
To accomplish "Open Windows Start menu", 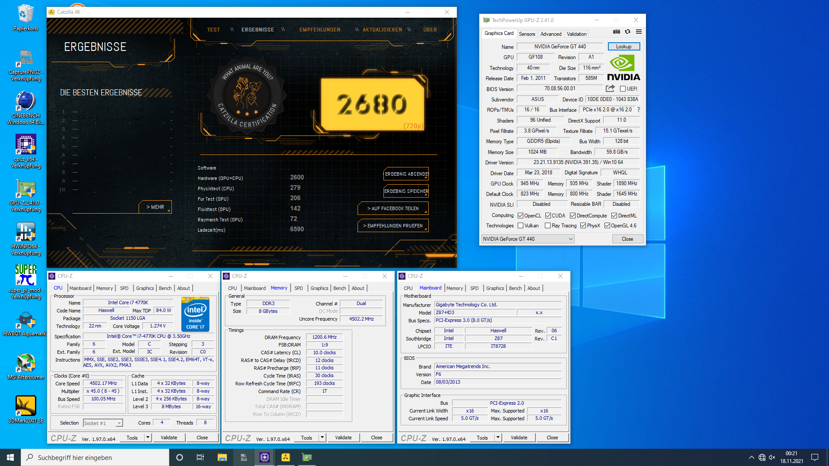I will pos(10,457).
